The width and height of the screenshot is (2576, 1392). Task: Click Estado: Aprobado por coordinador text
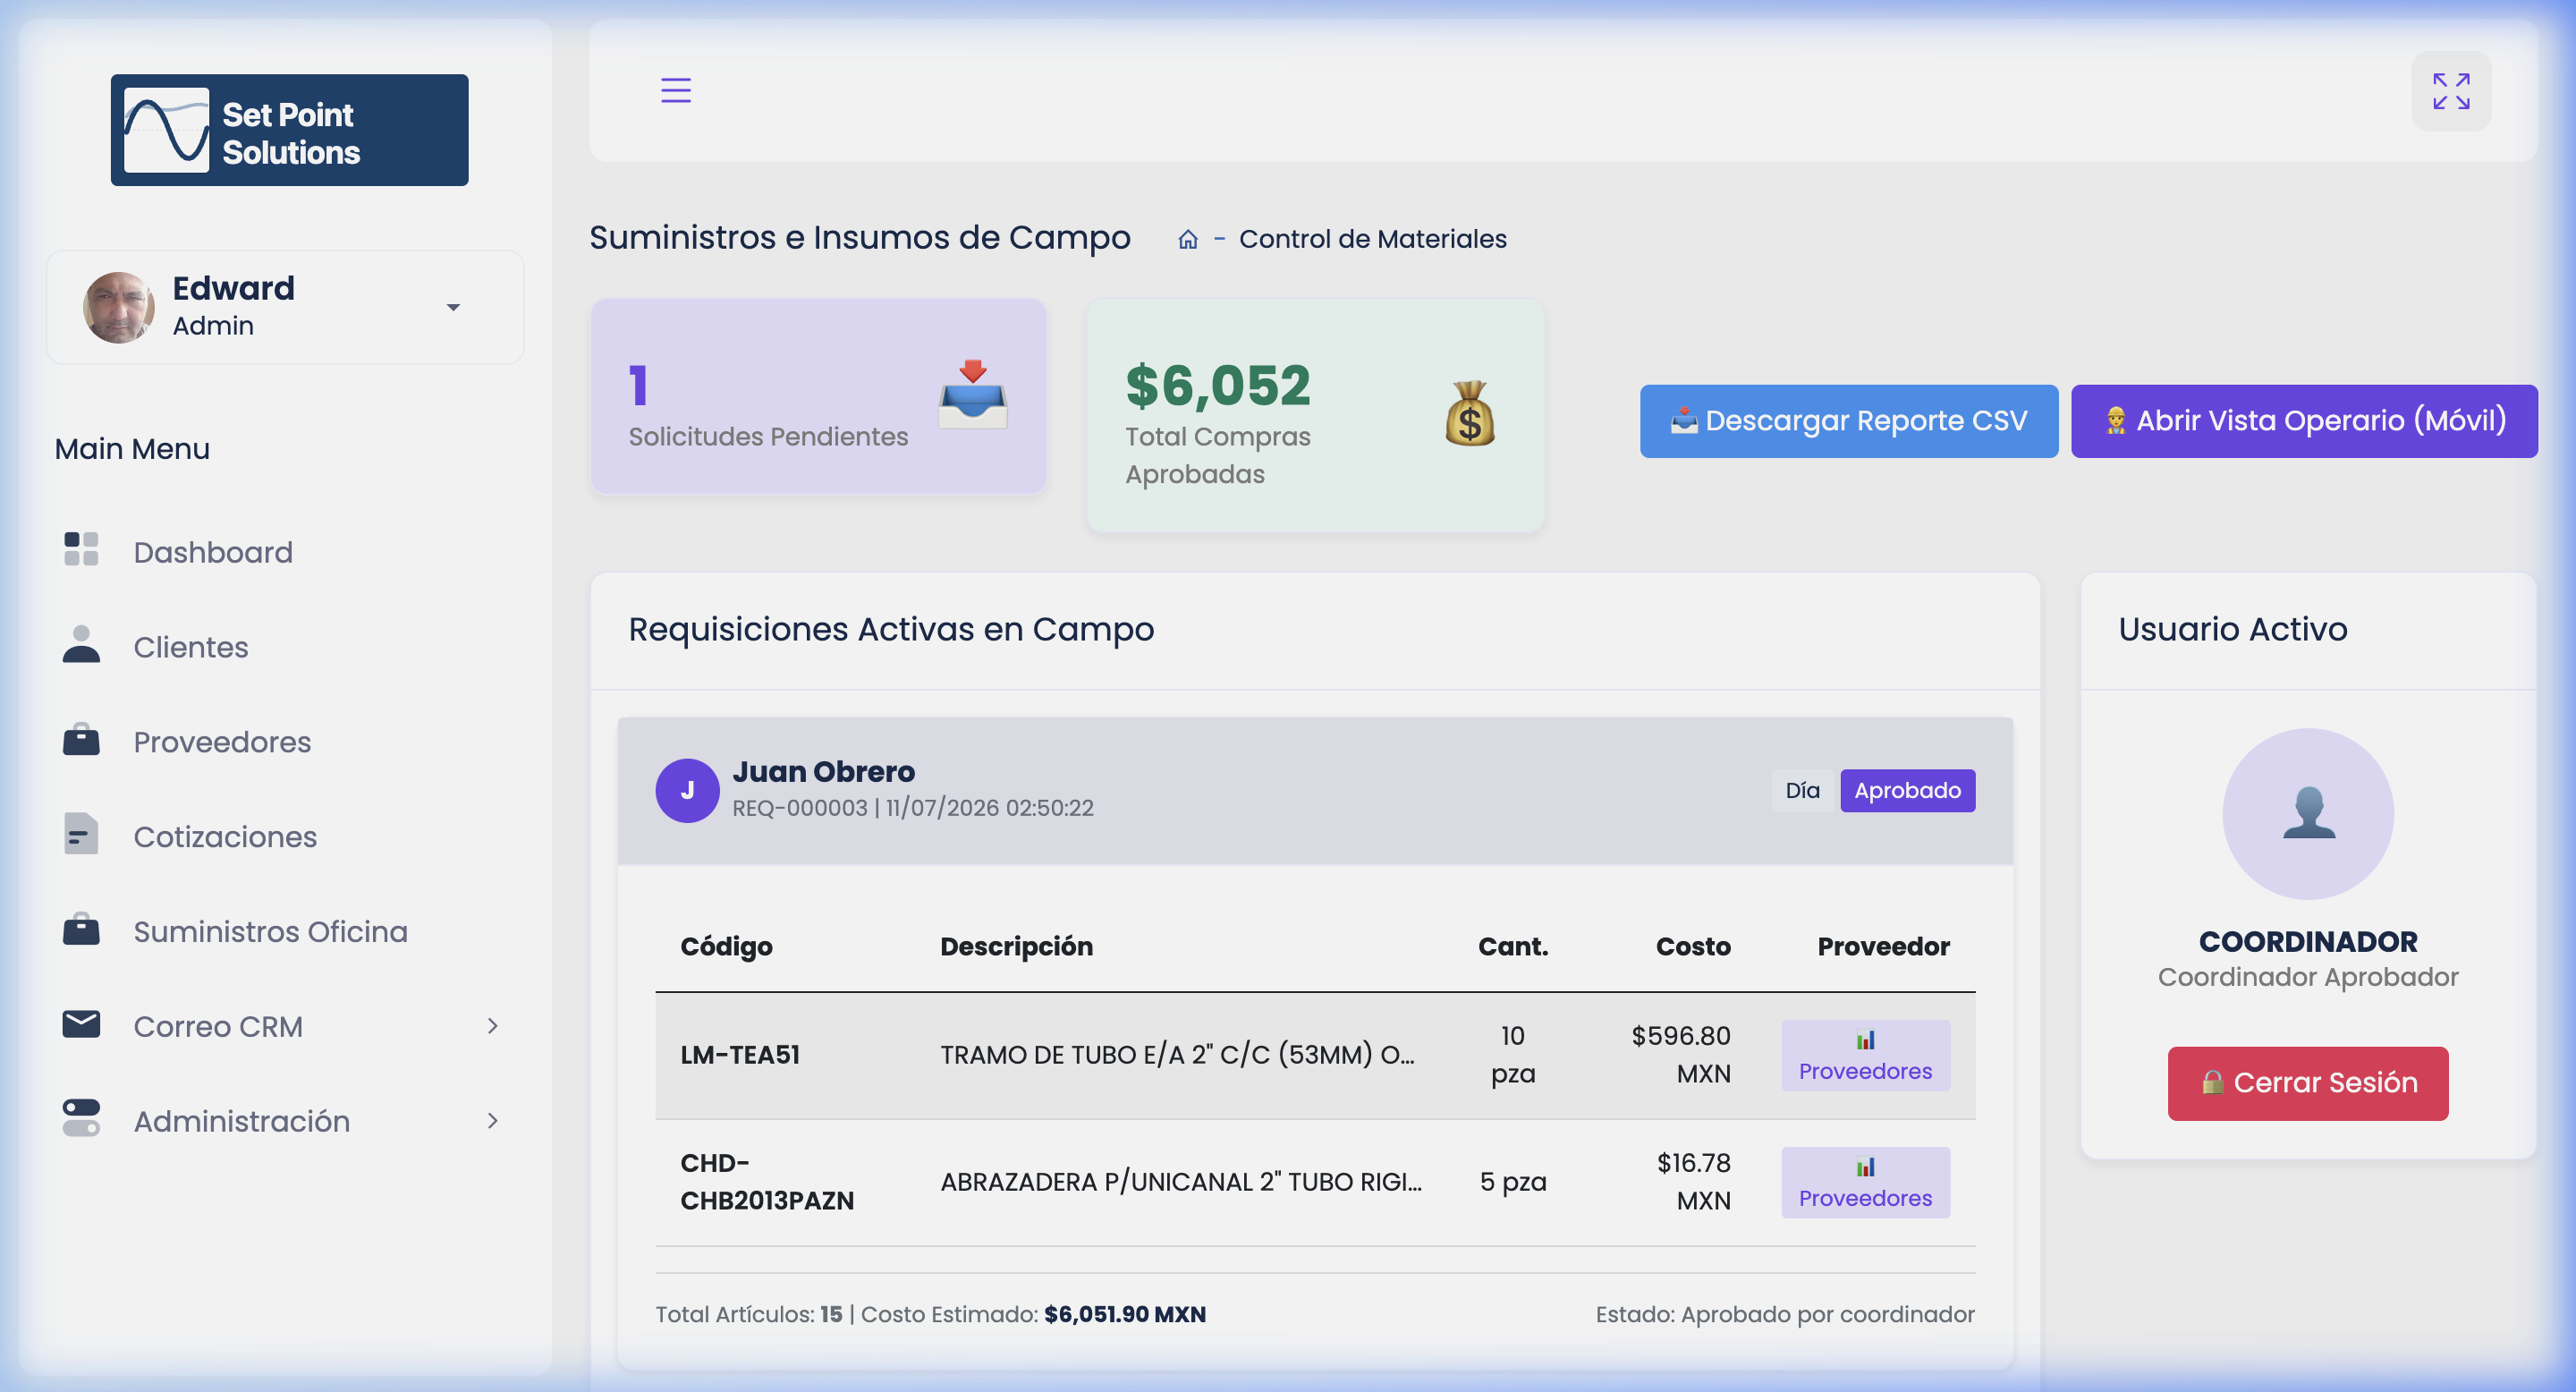click(x=1785, y=1315)
